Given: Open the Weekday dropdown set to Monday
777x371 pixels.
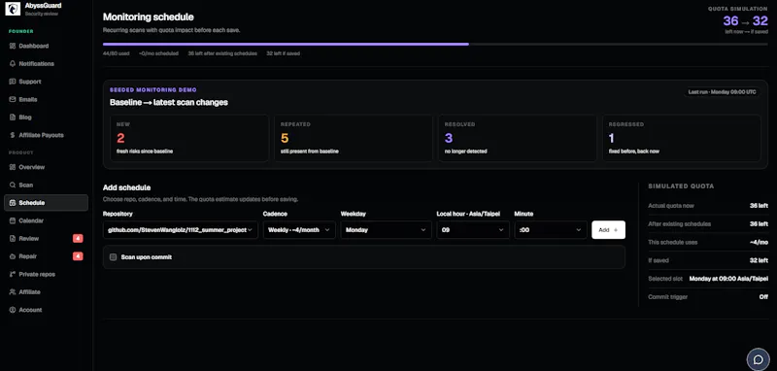Looking at the screenshot, I should coord(386,230).
